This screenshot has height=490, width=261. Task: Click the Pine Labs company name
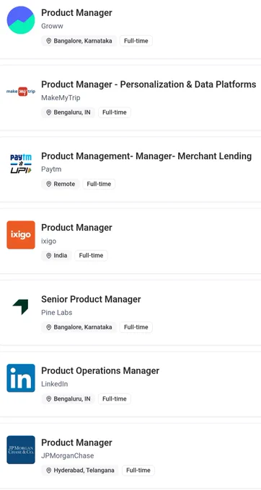[x=56, y=313]
